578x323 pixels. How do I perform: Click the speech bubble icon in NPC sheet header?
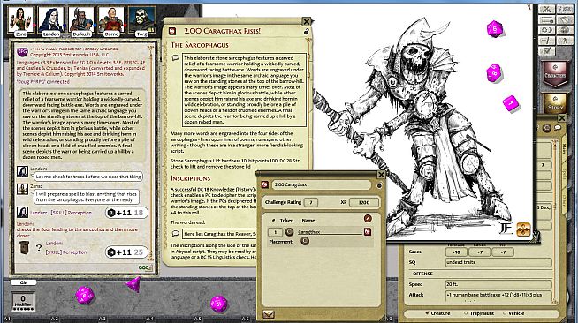(x=558, y=128)
